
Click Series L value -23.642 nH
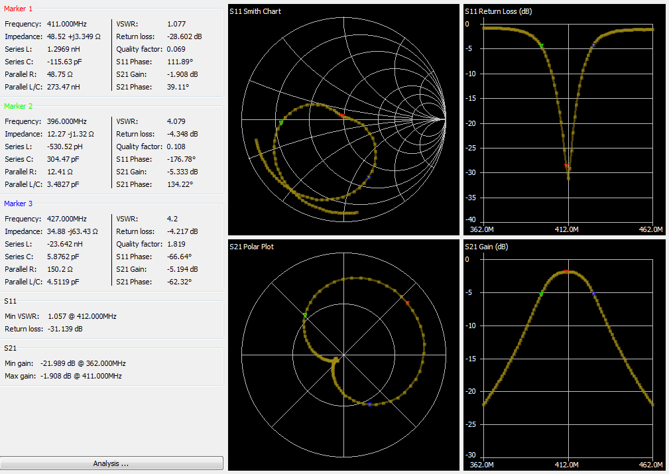(65, 243)
